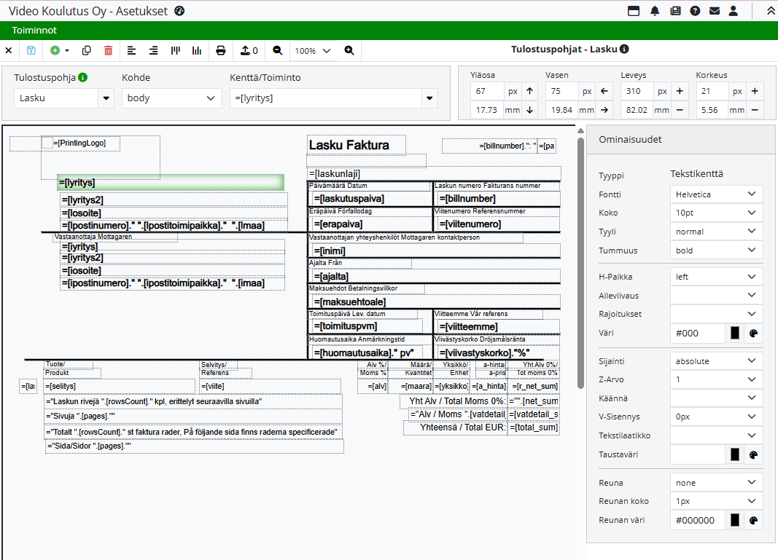
Task: Open the Fontti dropdown showing Helvetica
Action: pos(716,194)
